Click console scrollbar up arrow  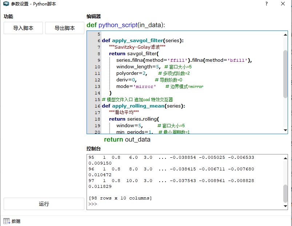pos(285,158)
